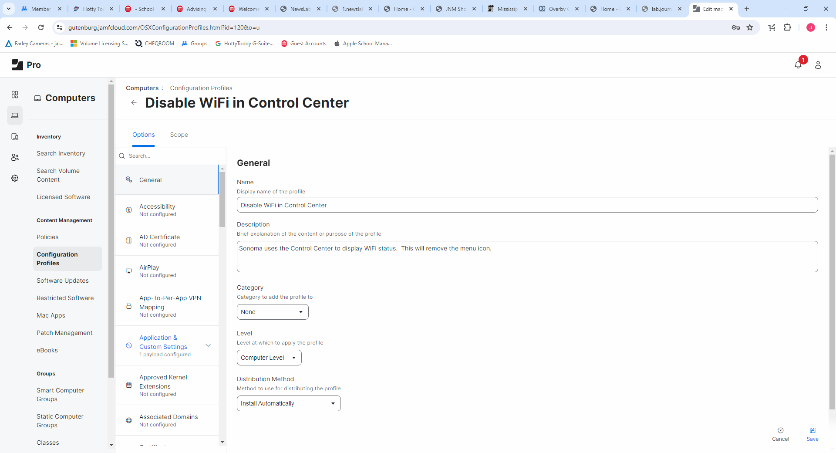The height and width of the screenshot is (453, 836).
Task: Click the Approved Kernel Extensions icon
Action: 129,385
